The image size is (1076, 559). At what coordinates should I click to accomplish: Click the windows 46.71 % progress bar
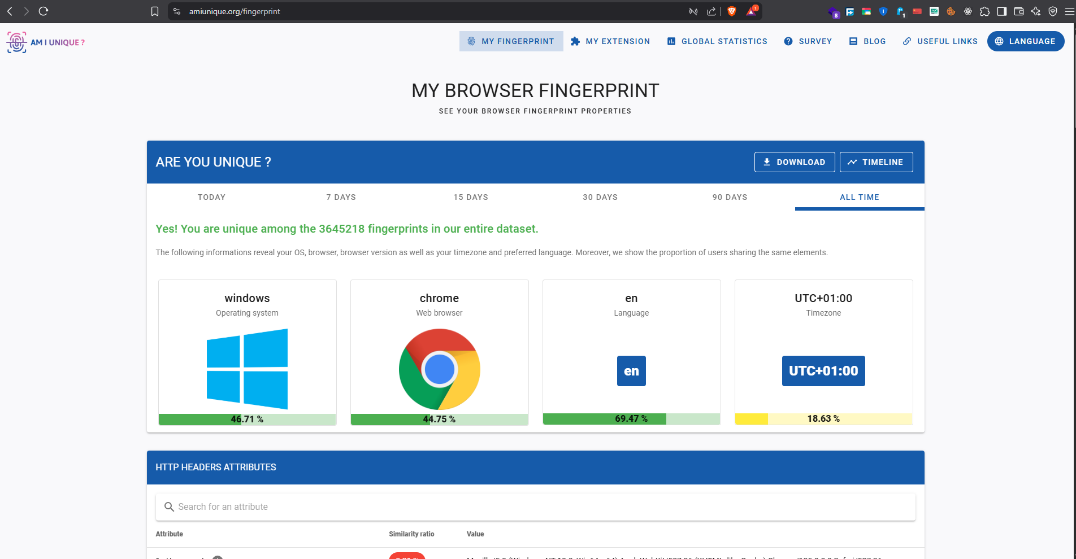(x=247, y=419)
